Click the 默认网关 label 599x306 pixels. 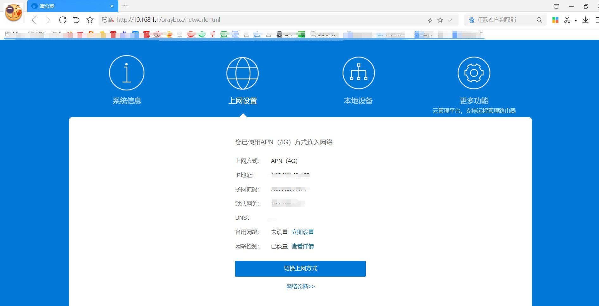coord(247,204)
